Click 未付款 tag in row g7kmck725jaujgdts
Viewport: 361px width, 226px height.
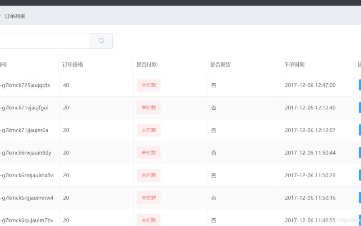coord(149,85)
